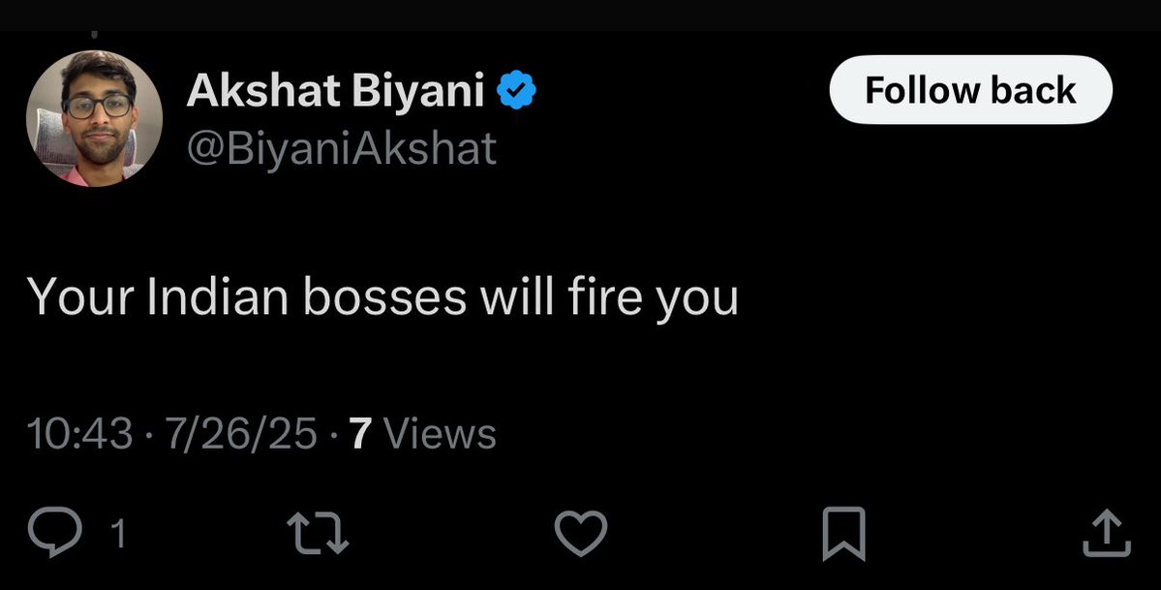Repost this tweet with the retweet icon
Viewport: 1161px width, 590px height.
click(x=319, y=534)
